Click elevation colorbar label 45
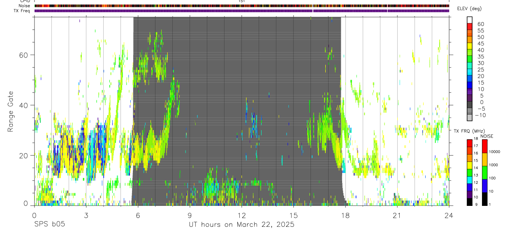This screenshot has width=505, height=233. pos(480,44)
